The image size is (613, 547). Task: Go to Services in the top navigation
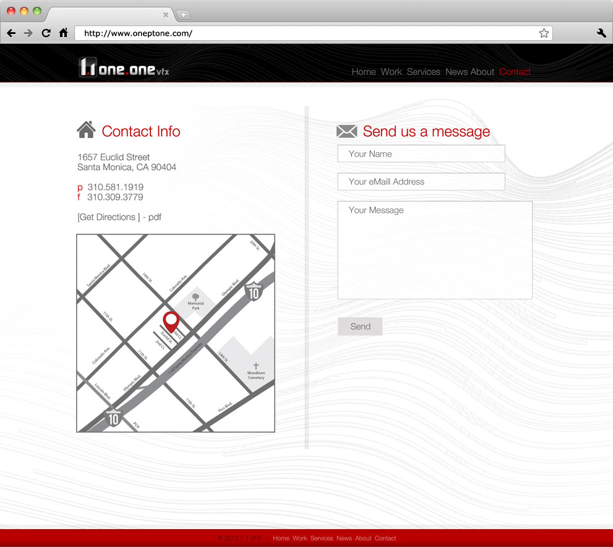click(x=423, y=72)
